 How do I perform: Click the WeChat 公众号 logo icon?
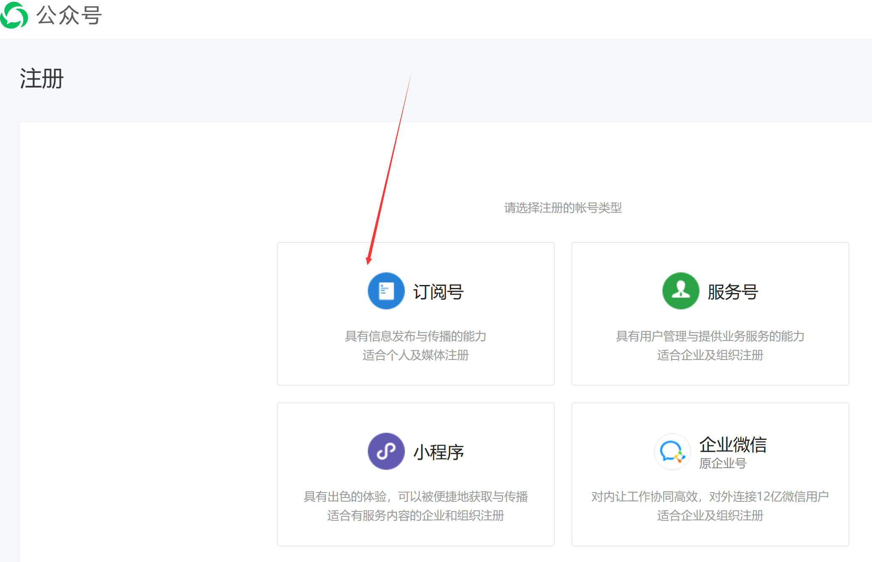tap(14, 15)
